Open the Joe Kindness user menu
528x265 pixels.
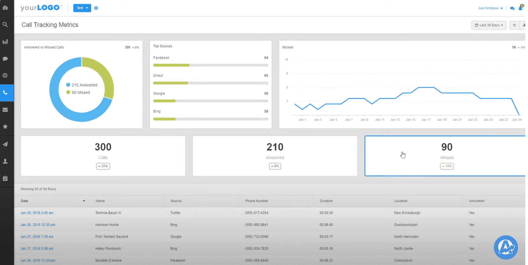490,8
